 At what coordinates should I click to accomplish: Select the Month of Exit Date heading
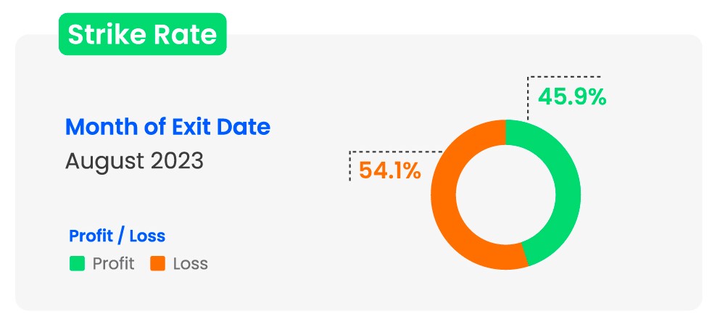tap(167, 127)
